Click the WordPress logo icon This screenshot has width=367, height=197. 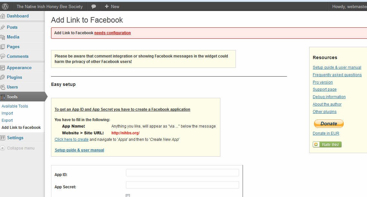5,6
